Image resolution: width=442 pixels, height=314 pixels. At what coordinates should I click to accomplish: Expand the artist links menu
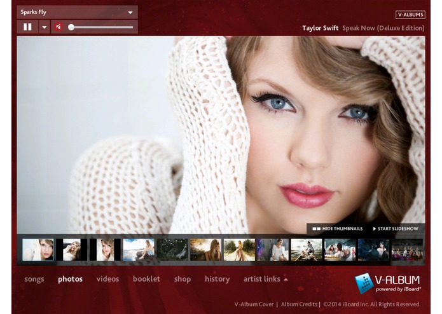(x=266, y=279)
